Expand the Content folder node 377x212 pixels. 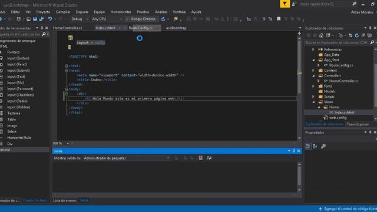313,71
